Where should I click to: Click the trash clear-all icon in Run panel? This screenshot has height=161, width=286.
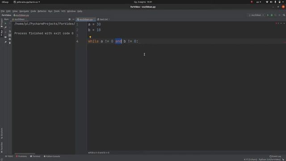(x=10, y=43)
